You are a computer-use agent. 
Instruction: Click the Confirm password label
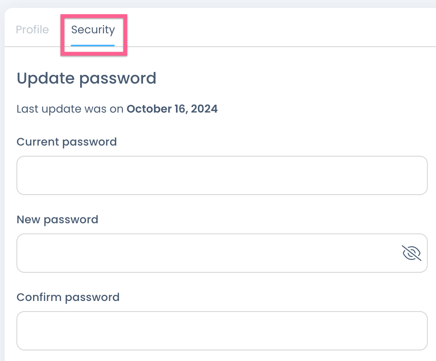tap(68, 297)
